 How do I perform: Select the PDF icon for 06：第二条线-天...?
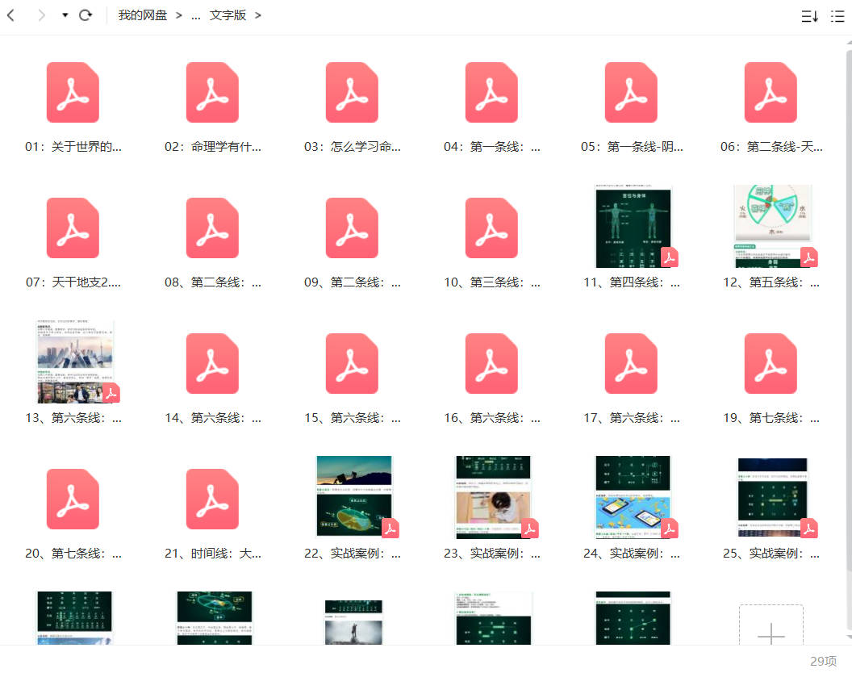pyautogui.click(x=771, y=93)
